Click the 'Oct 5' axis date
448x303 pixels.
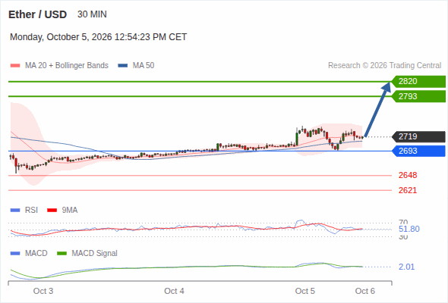[304, 291]
